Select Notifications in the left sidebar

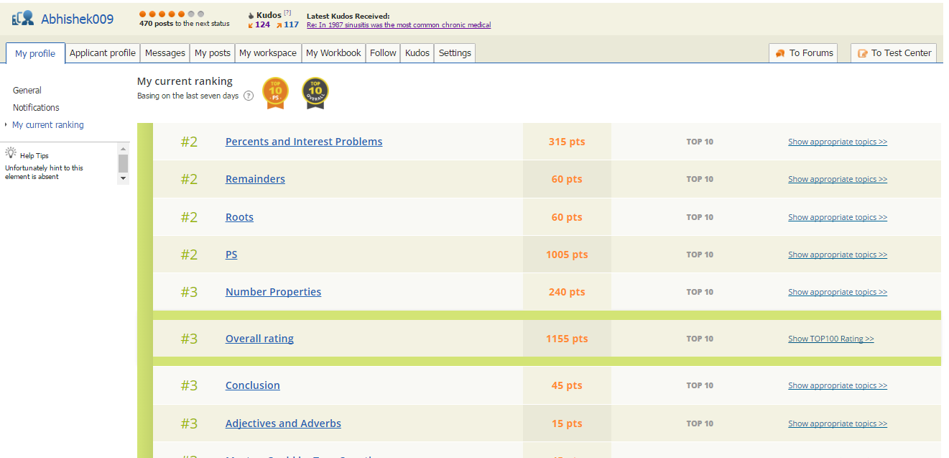pos(36,108)
